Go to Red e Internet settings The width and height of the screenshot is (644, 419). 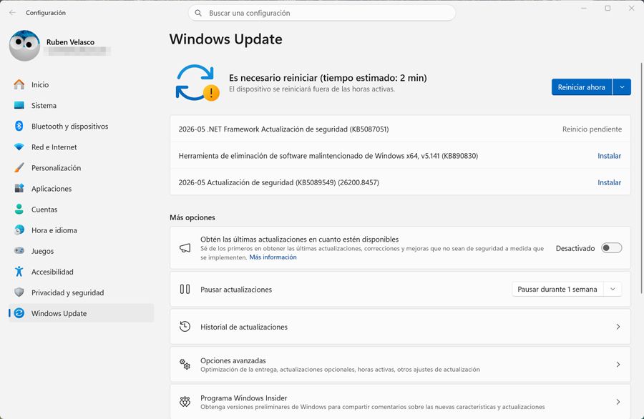pos(82,147)
